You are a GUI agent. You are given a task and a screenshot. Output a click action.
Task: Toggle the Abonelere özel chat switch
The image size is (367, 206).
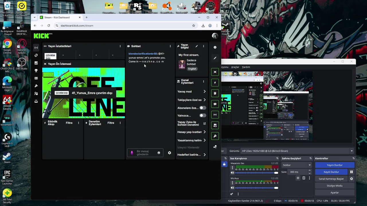point(203,108)
